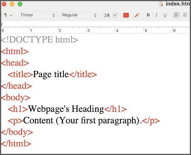Screen dimensions: 191x155
Task: Click the closing </head> tag
Action: pyautogui.click(x=16, y=86)
